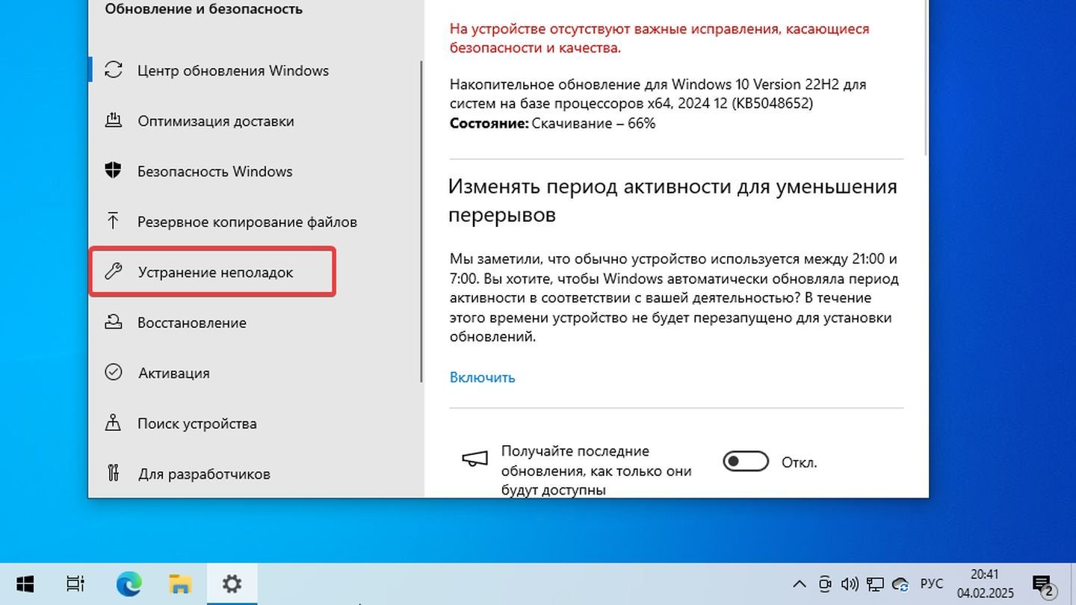Viewport: 1076px width, 605px height.
Task: Open File Explorer from the taskbar
Action: [180, 584]
